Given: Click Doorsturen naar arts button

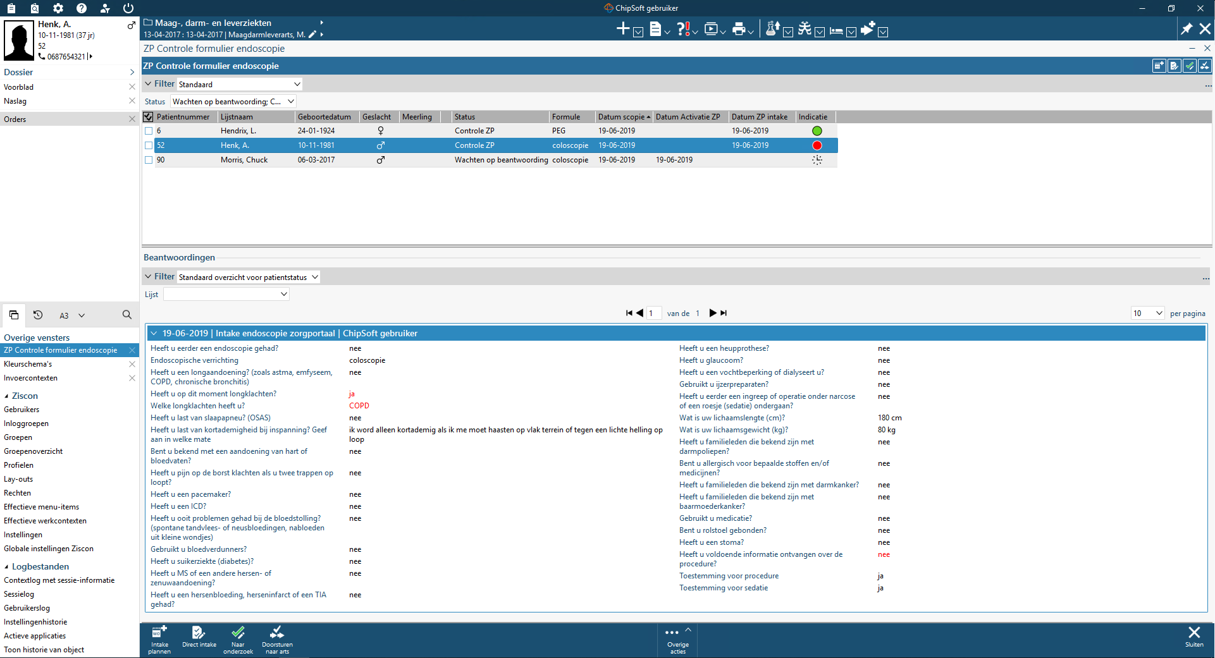Looking at the screenshot, I should 277,640.
